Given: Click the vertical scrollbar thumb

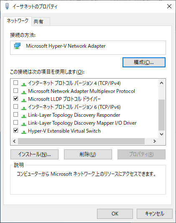Looking at the screenshot, I should pyautogui.click(x=161, y=115).
